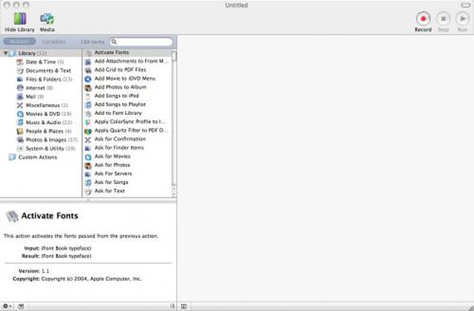Select Ask for Finder Items action
The width and height of the screenshot is (474, 311).
[127, 148]
